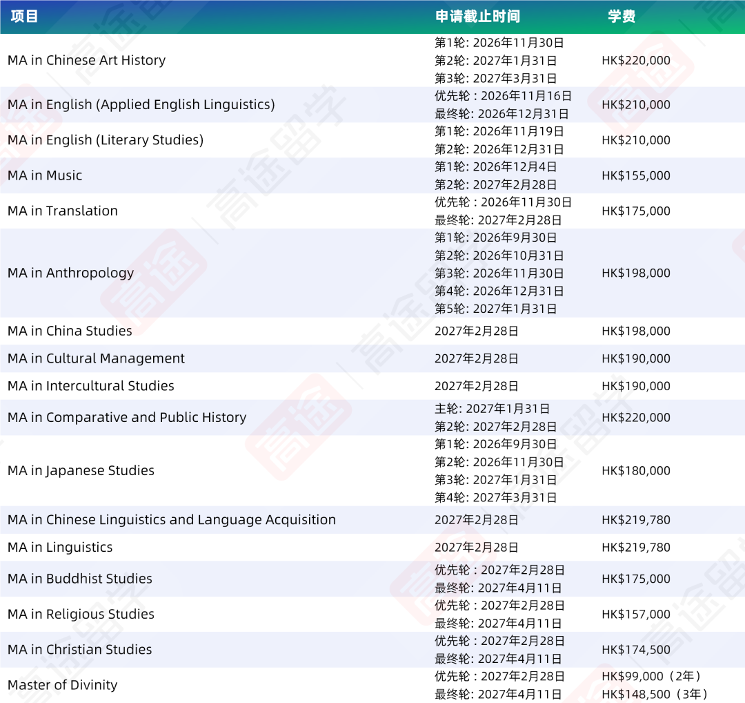Select MA in Chinese Linguistics and Language Acquisition
The width and height of the screenshot is (745, 703).
tap(172, 520)
